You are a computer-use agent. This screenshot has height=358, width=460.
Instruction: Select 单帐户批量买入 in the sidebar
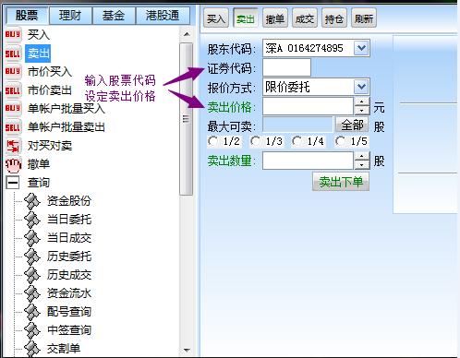click(x=67, y=109)
